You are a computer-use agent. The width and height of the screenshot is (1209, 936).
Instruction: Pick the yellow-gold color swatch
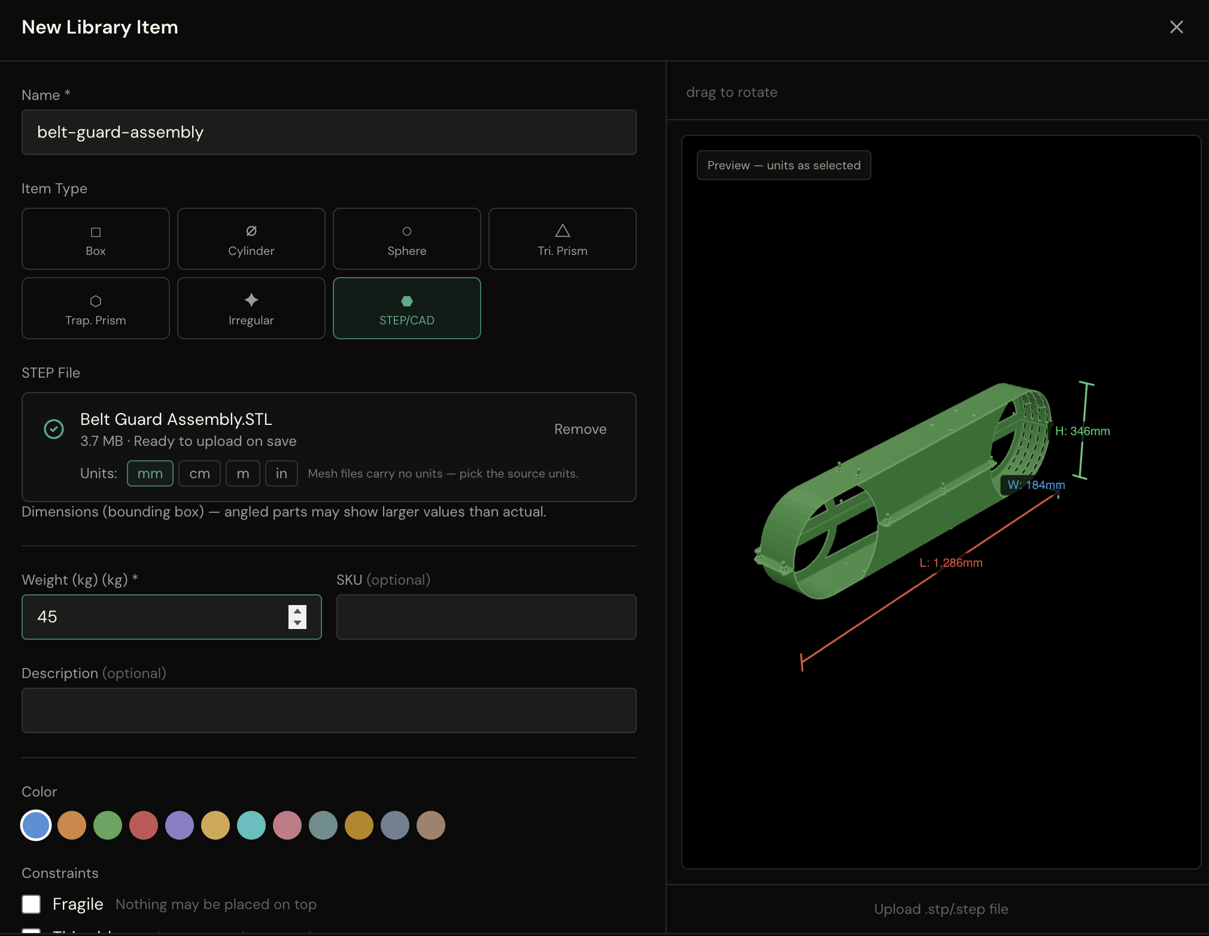point(215,825)
